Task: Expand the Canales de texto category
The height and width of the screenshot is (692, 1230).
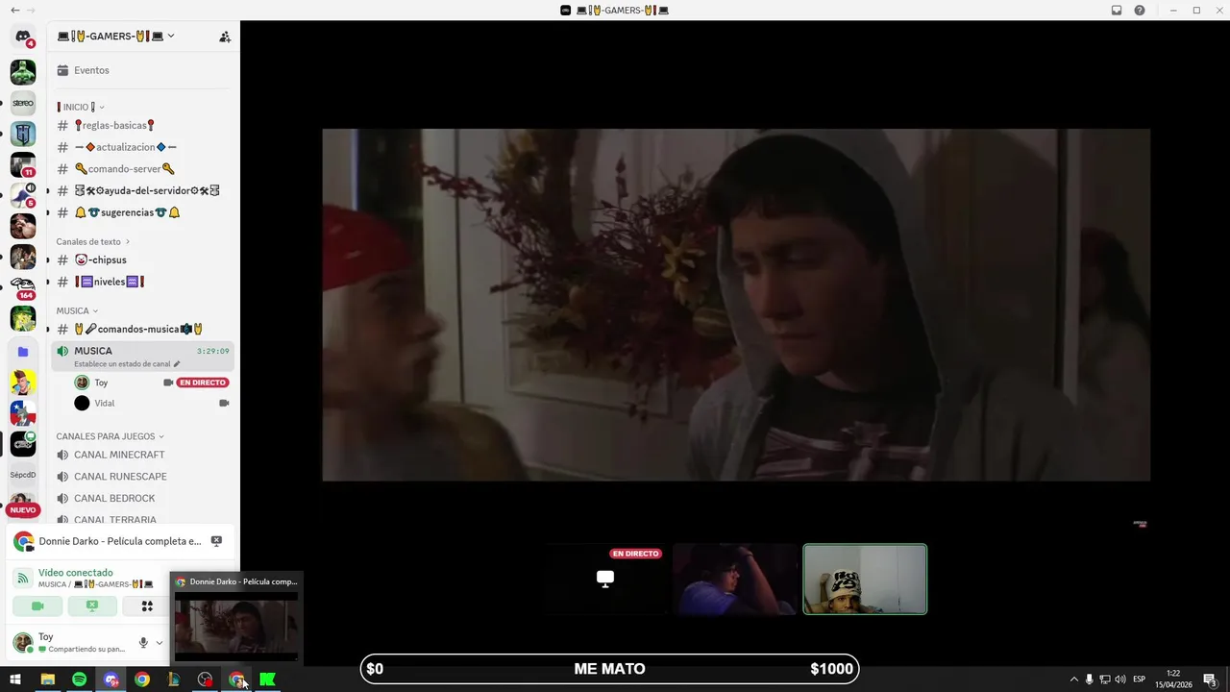Action: [x=92, y=241]
